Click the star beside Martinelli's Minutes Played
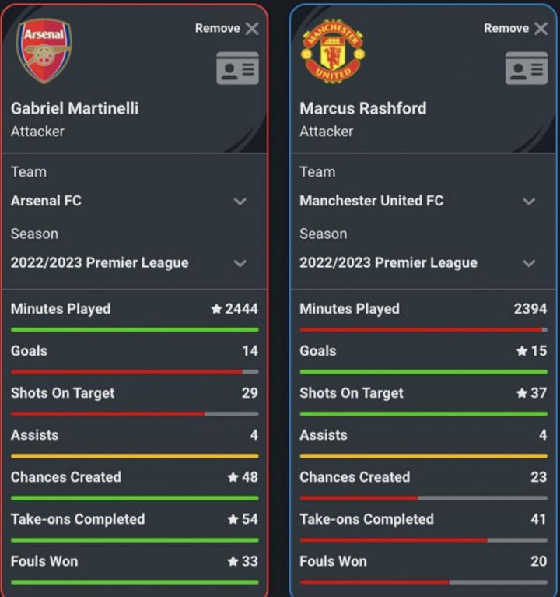Viewport: 560px width, 597px height. coord(216,309)
